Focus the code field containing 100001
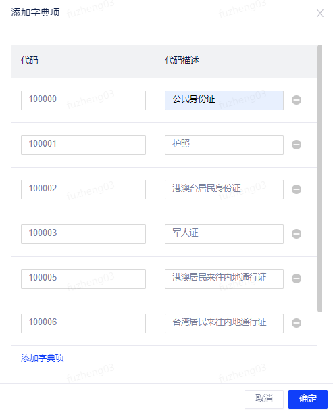The width and height of the screenshot is (333, 413). tap(83, 145)
